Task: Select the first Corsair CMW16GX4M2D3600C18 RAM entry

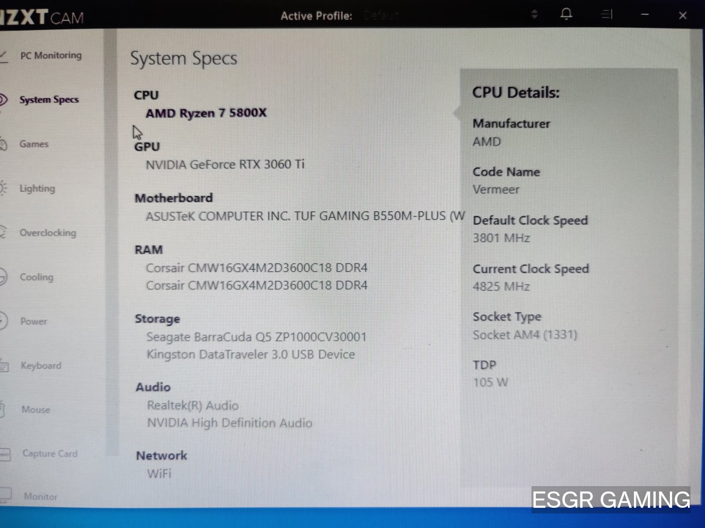Action: tap(256, 268)
